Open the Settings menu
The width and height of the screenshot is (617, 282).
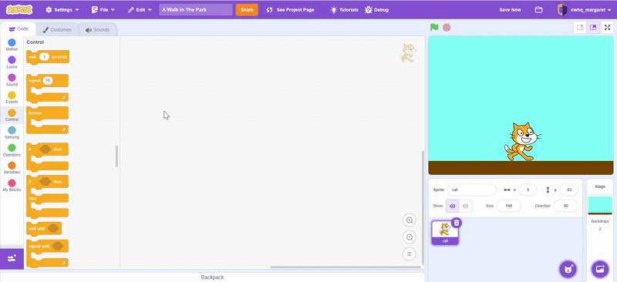[62, 10]
